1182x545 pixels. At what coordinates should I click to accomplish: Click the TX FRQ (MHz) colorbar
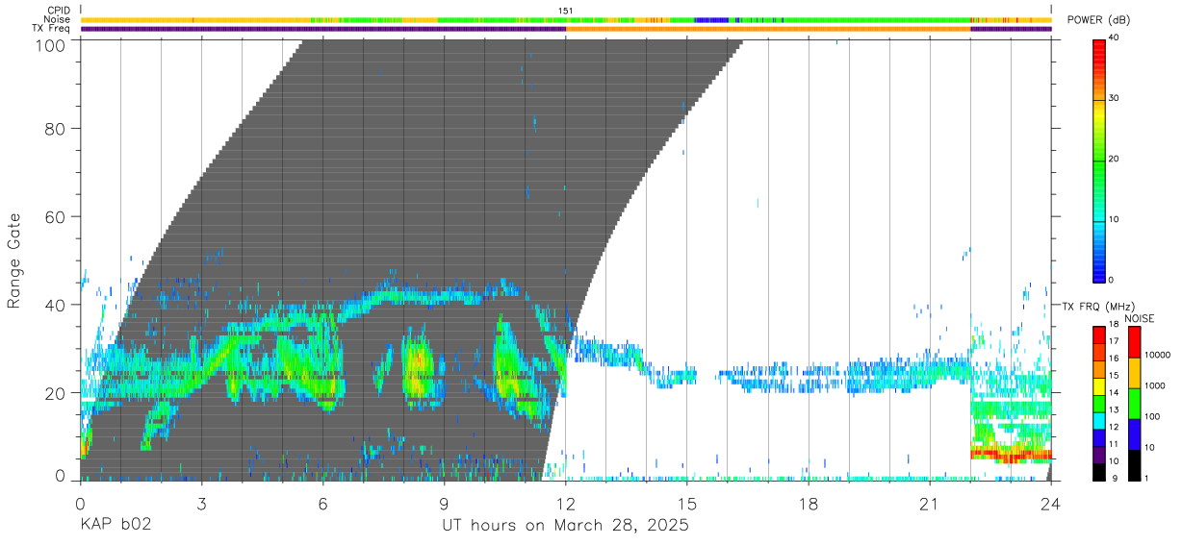click(x=1098, y=403)
